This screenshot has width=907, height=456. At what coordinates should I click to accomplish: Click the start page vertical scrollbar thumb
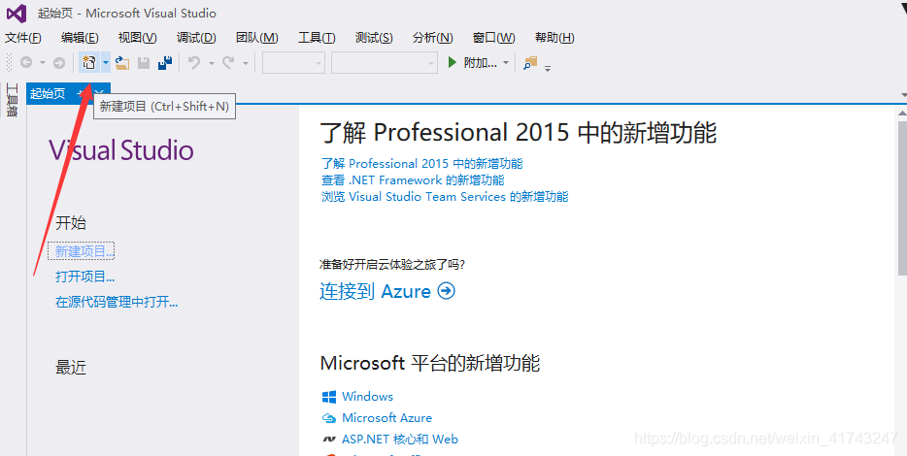coord(902,197)
